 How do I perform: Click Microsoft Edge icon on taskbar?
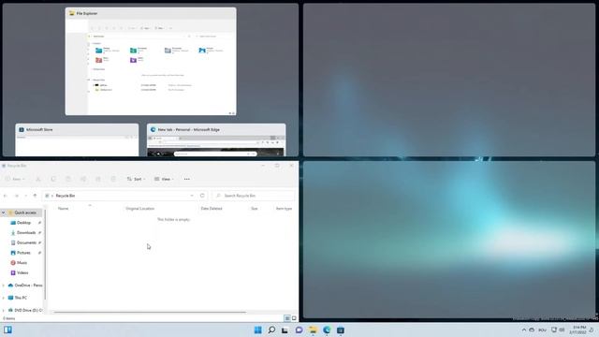point(327,330)
